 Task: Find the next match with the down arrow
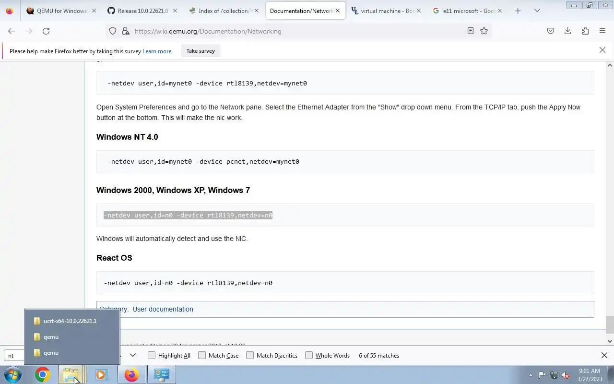(133, 355)
